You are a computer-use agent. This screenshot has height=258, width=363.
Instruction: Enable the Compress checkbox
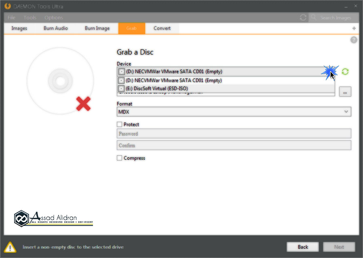click(120, 158)
